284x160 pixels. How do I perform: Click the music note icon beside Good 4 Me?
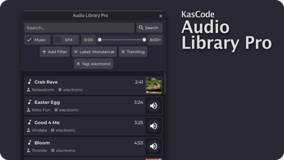pos(30,123)
